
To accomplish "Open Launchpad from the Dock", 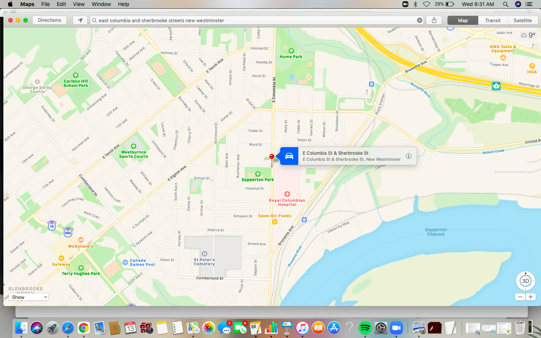I will (53, 328).
